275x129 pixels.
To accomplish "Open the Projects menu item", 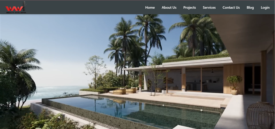I will point(190,8).
